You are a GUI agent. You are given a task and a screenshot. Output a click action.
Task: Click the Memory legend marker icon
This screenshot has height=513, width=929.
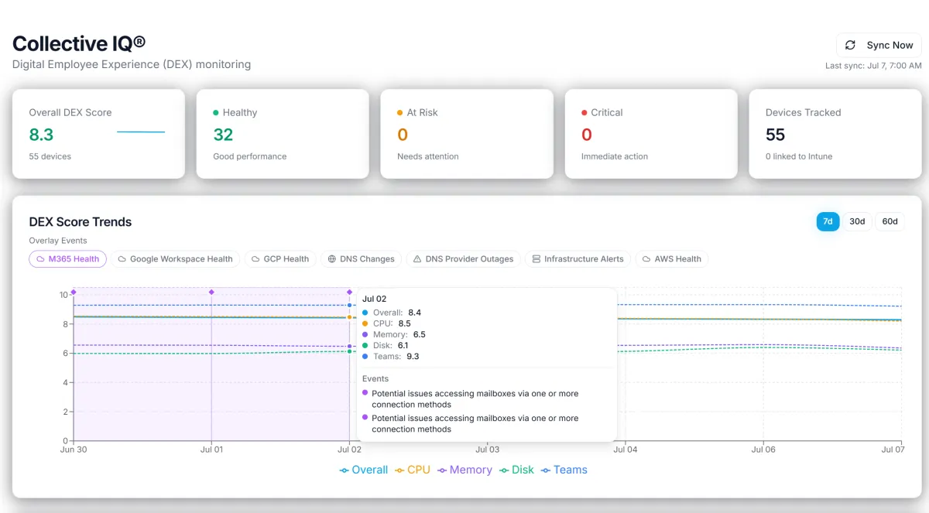click(x=442, y=470)
